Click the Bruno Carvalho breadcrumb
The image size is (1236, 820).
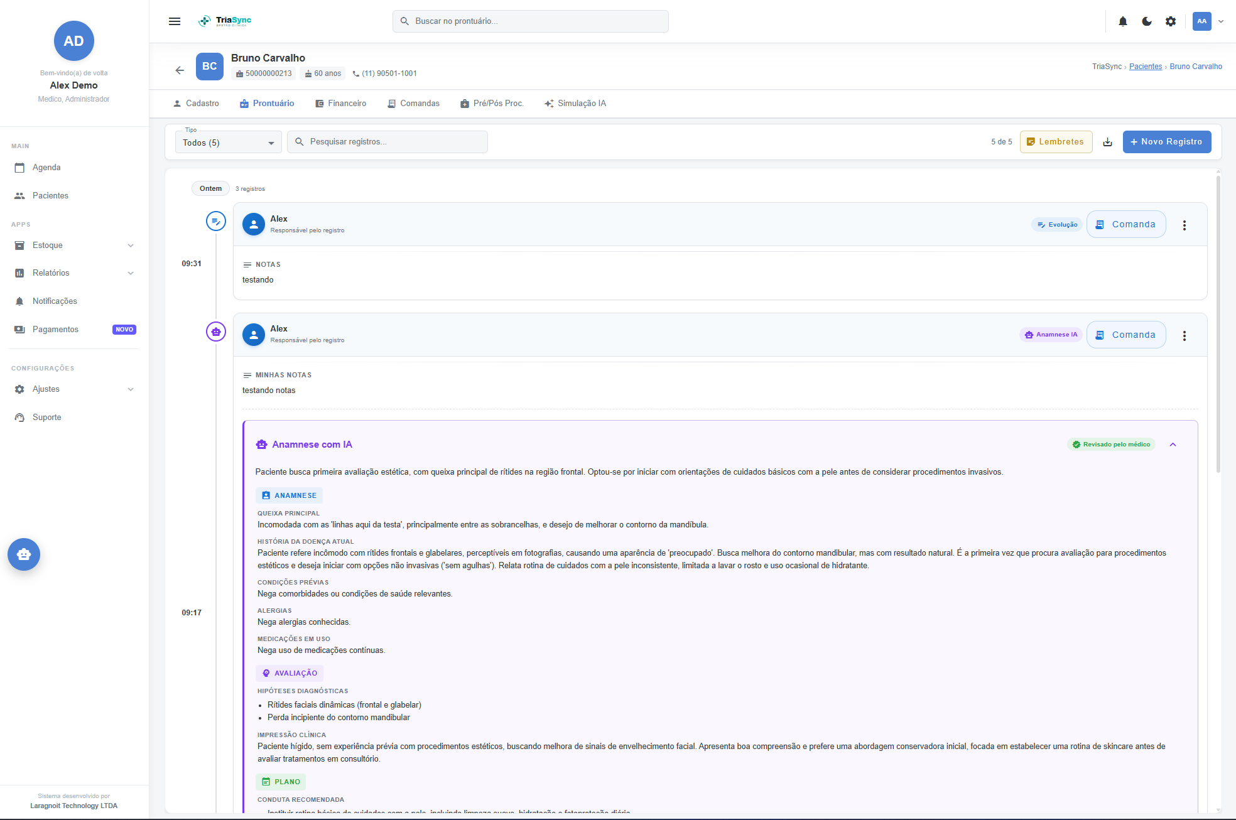pos(1196,67)
